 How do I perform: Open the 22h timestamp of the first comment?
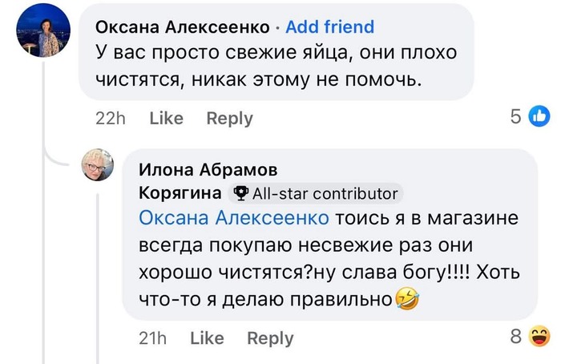[111, 119]
